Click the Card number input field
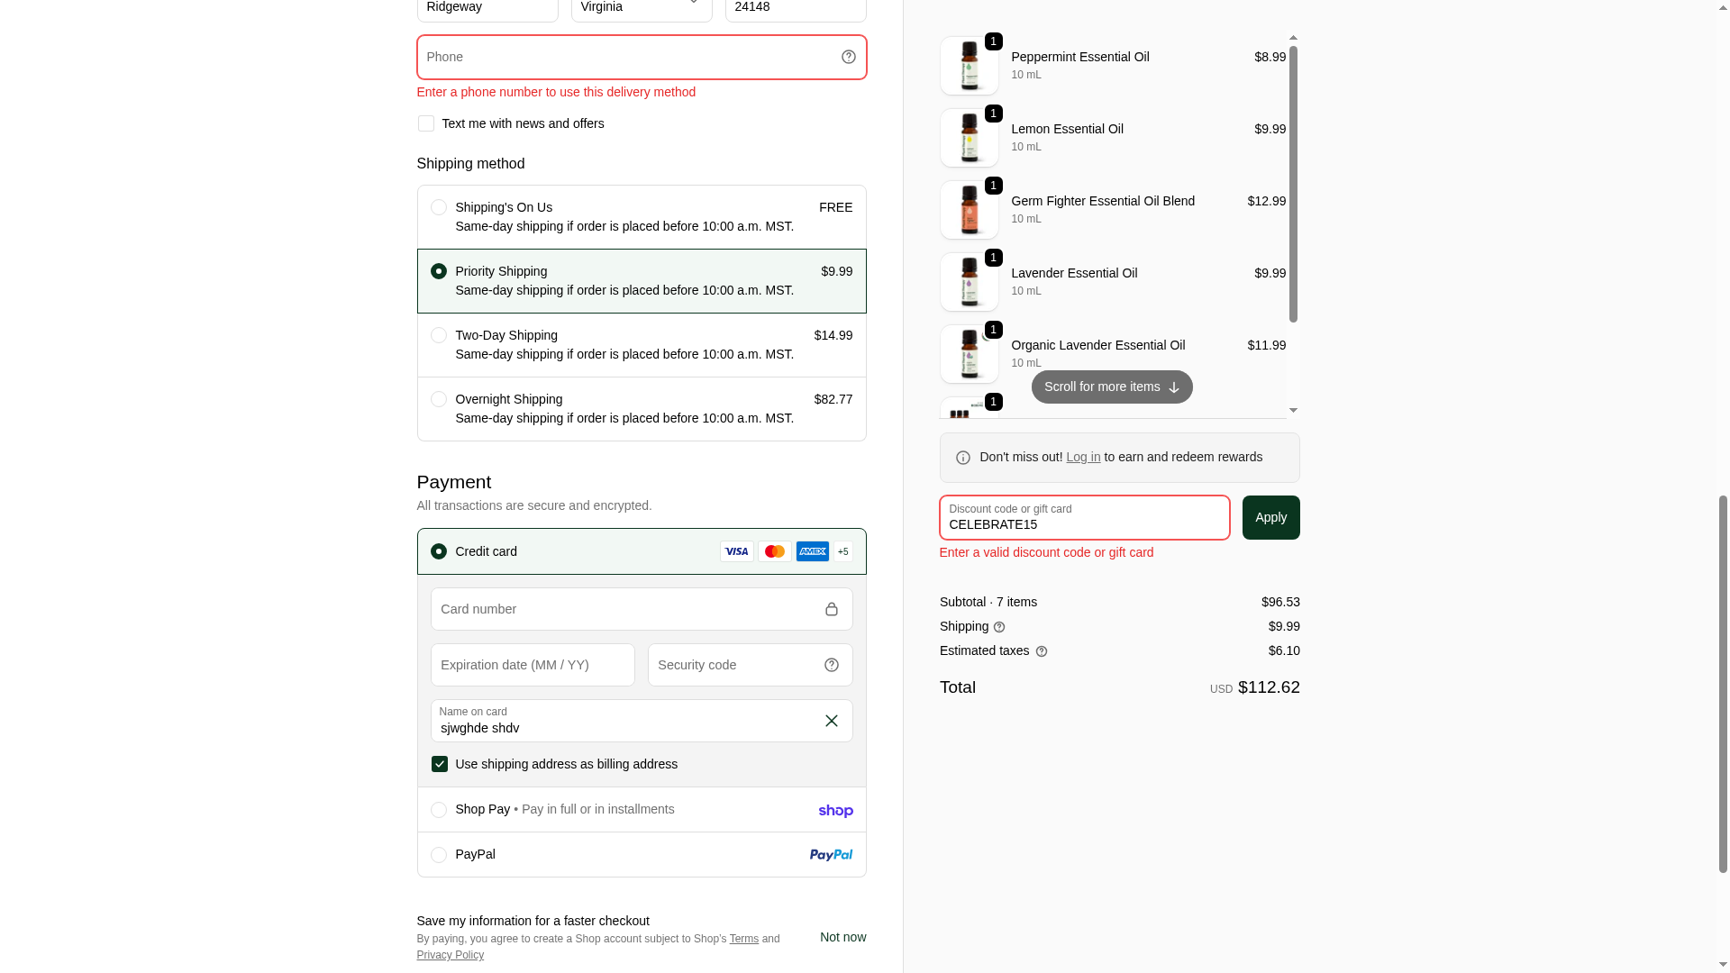This screenshot has height=973, width=1730. pos(642,609)
